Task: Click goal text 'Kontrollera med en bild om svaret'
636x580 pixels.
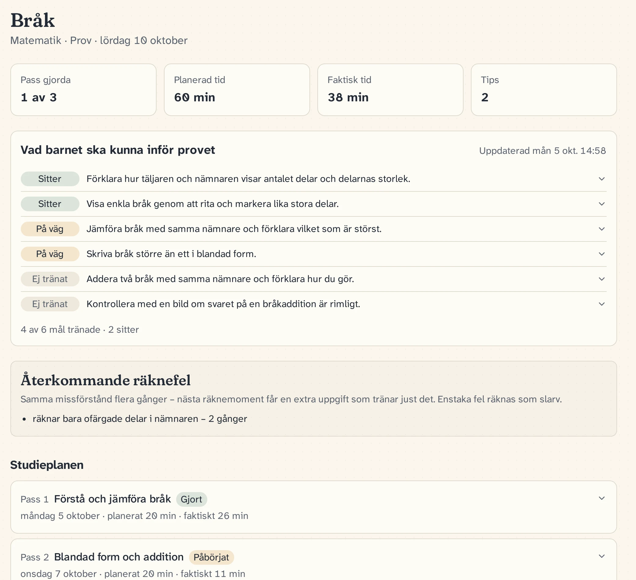Action: [x=223, y=304]
